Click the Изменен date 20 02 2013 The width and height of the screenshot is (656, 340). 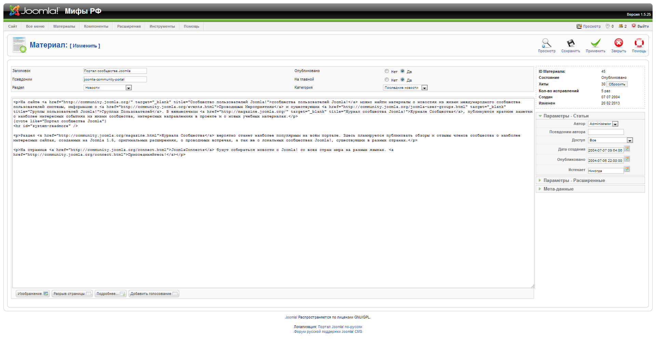(611, 103)
